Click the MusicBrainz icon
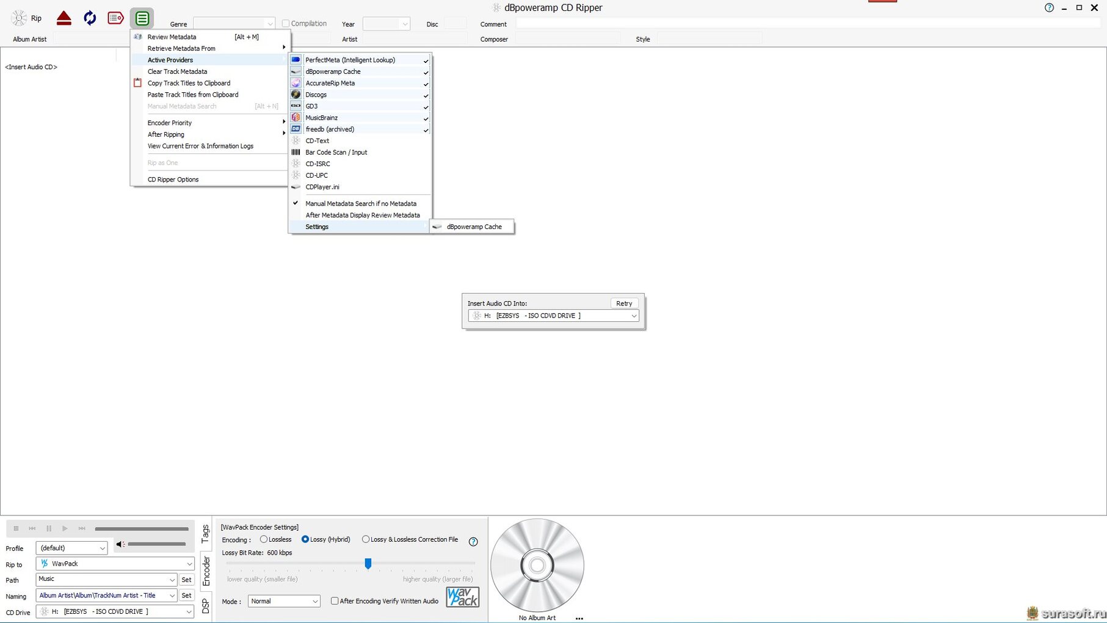Image resolution: width=1107 pixels, height=623 pixels. coord(296,117)
